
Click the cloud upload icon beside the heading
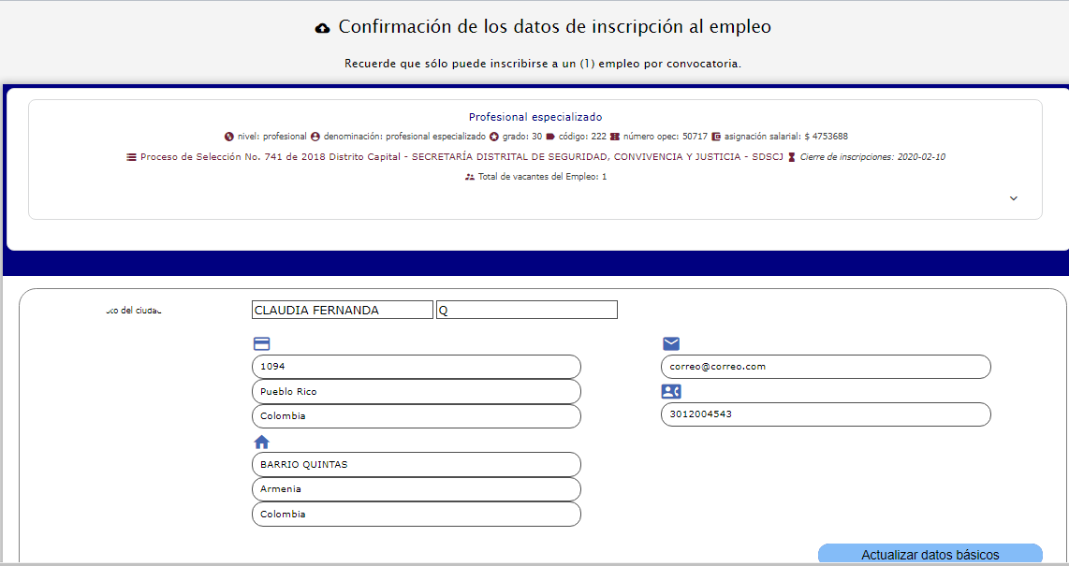click(x=323, y=28)
